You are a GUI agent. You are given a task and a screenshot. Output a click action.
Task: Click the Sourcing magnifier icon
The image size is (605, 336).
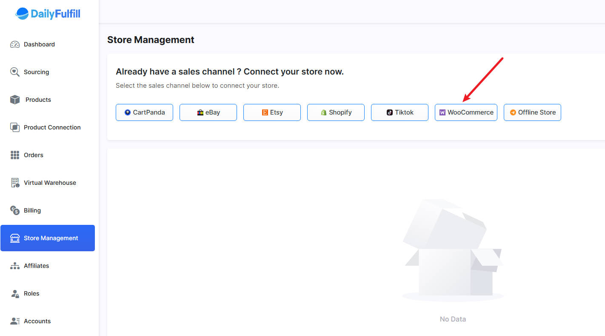15,72
